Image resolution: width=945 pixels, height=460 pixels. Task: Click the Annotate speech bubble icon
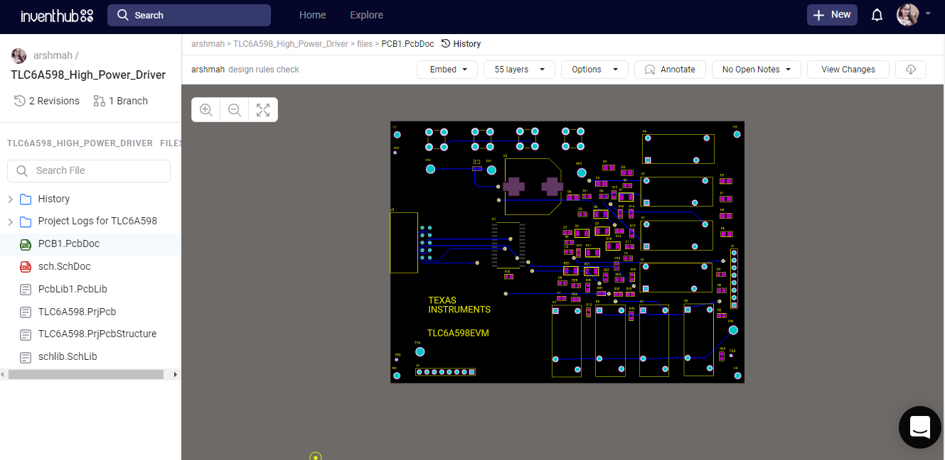pos(649,70)
